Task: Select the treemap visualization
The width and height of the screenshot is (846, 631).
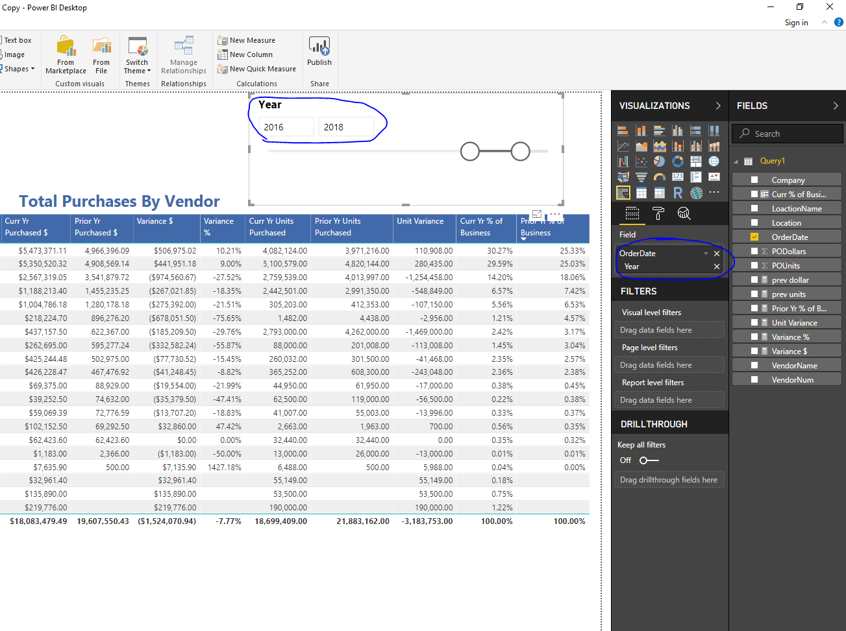Action: click(696, 161)
